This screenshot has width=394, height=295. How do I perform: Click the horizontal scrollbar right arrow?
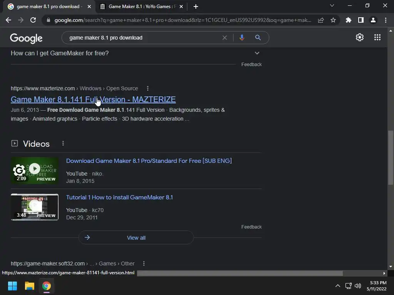tap(384, 273)
